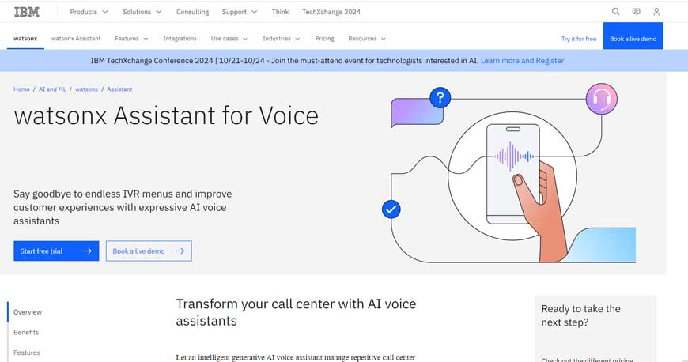Open the Think menu item
This screenshot has height=362, width=688.
click(280, 12)
